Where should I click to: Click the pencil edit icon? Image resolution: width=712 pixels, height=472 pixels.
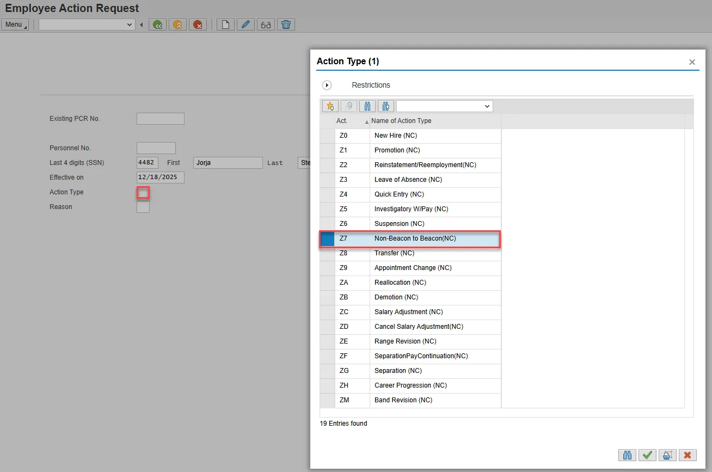tap(245, 24)
